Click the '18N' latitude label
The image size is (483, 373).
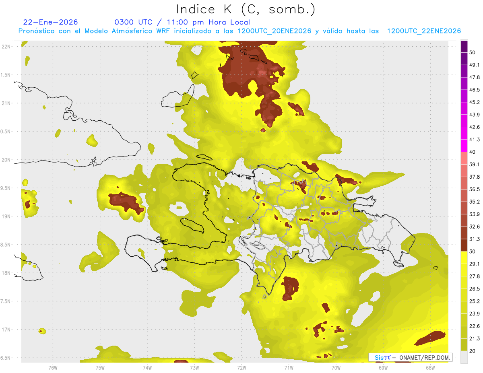click(x=6, y=273)
